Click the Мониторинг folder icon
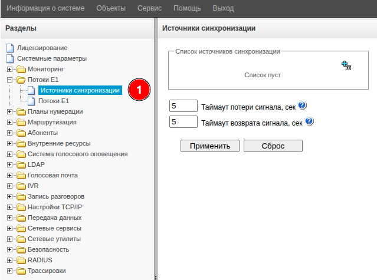Image resolution: width=377 pixels, height=280 pixels. [20, 69]
